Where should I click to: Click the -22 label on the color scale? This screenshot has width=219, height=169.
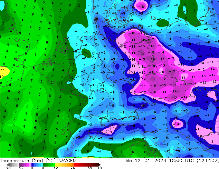pyautogui.click(x=20, y=168)
